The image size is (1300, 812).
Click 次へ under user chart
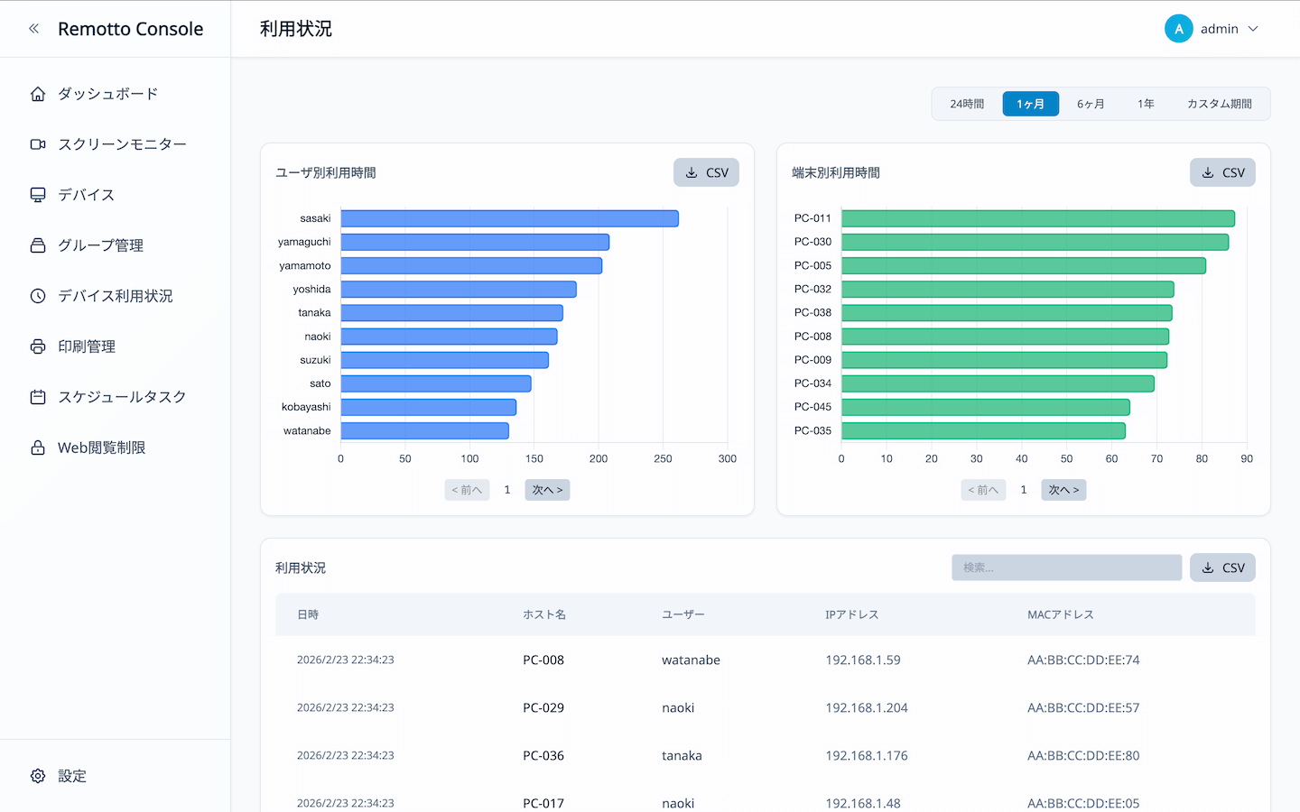point(547,490)
